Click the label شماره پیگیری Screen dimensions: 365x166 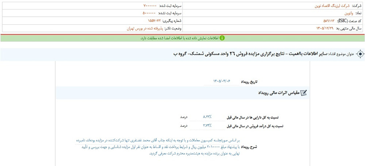pyautogui.click(x=172, y=21)
